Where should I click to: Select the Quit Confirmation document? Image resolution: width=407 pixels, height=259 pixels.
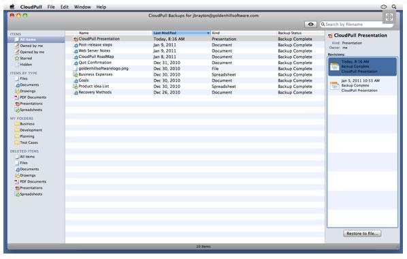(95, 63)
